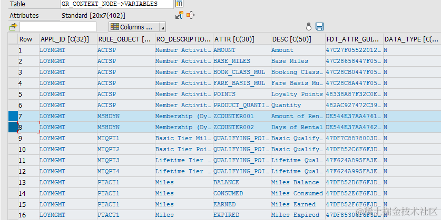Click the AMOUNT cell in row 1

tap(242, 50)
